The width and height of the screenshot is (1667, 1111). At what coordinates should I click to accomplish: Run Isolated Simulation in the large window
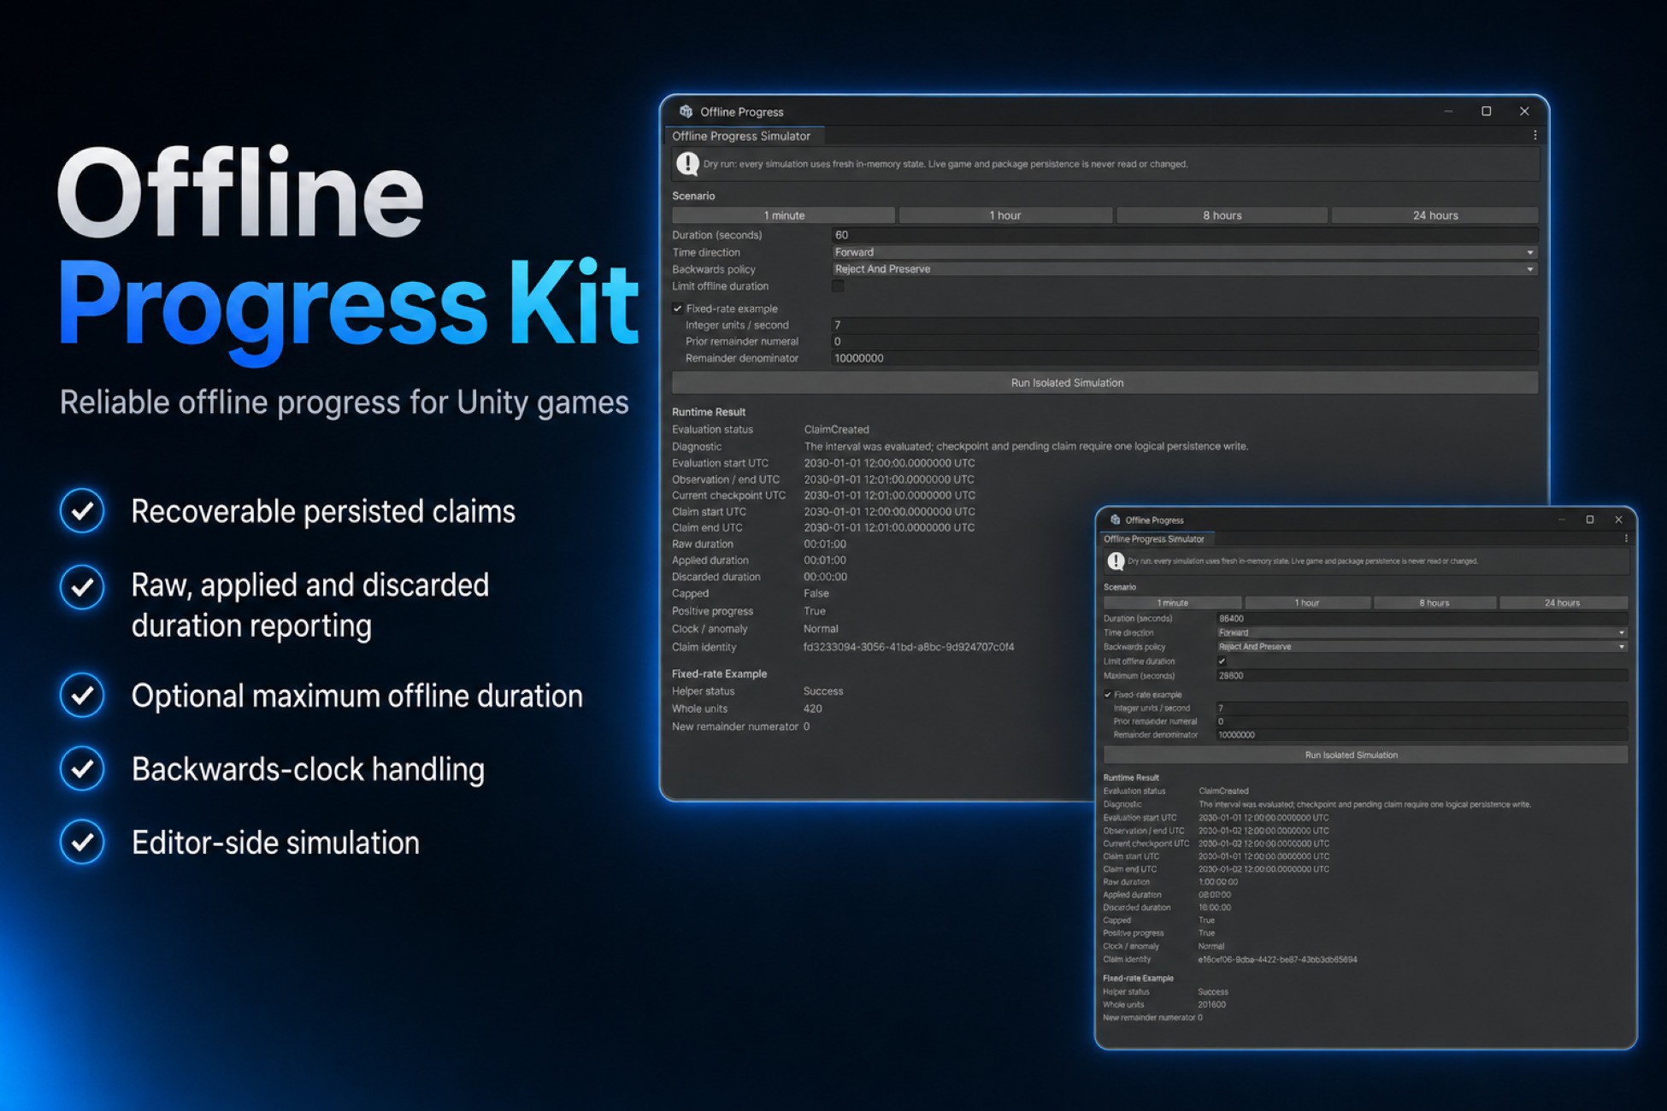tap(1105, 383)
